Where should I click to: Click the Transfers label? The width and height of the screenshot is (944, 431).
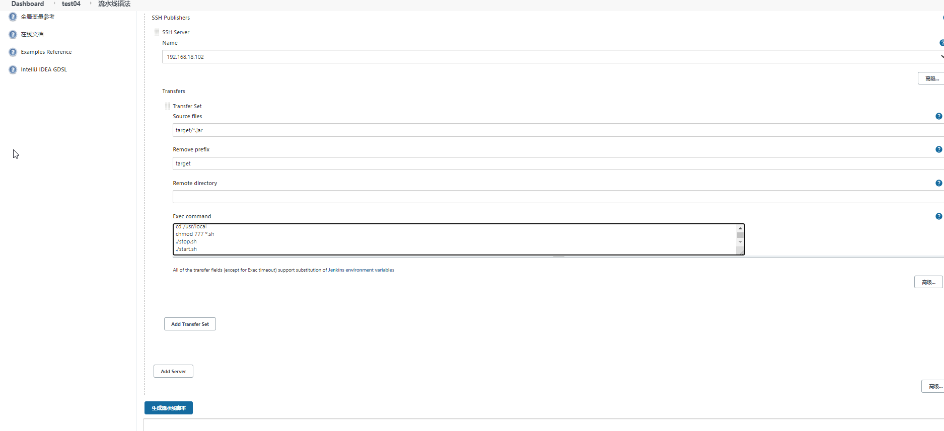click(174, 91)
